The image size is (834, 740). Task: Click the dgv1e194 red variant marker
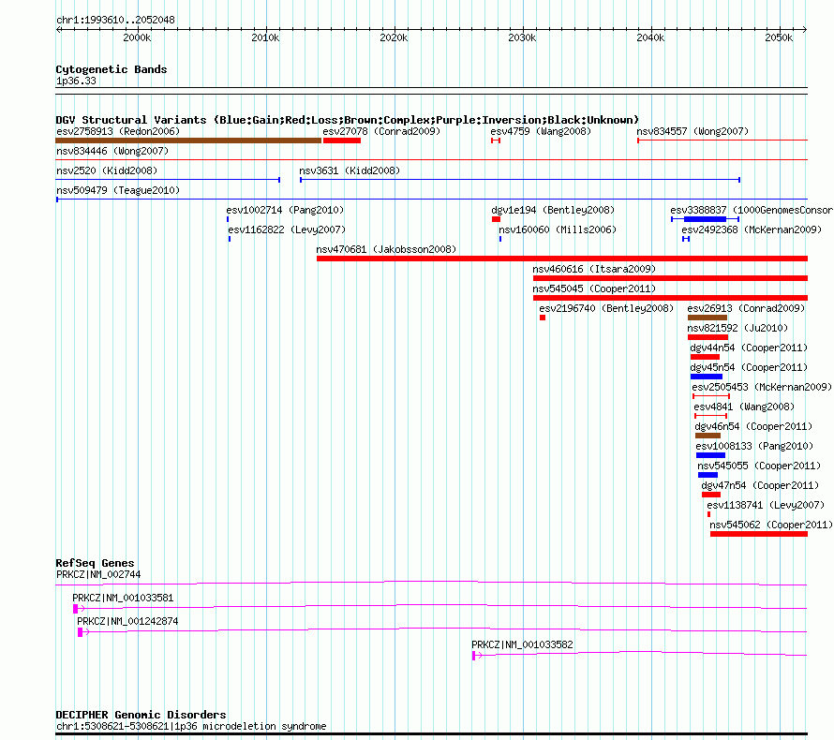pyautogui.click(x=496, y=219)
